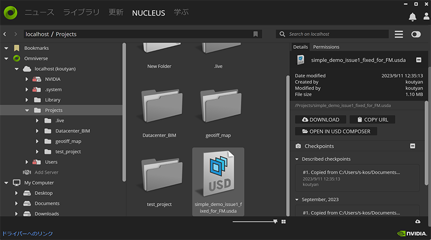This screenshot has width=431, height=240.
Task: Click the .system locked folder icon
Action: pos(37,90)
